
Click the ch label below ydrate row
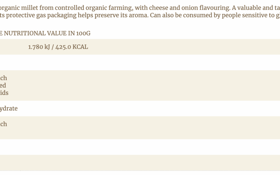point(4,124)
